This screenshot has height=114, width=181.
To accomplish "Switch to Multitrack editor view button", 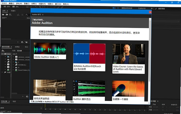I will point(15,7).
